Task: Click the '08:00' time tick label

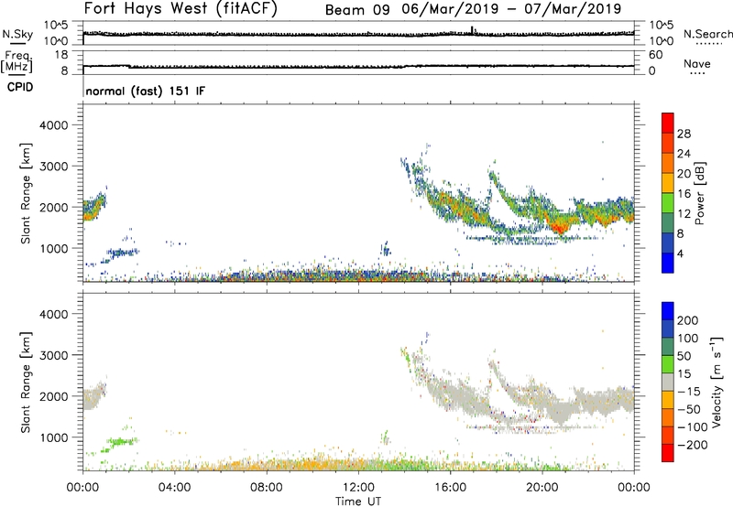Action: (267, 488)
